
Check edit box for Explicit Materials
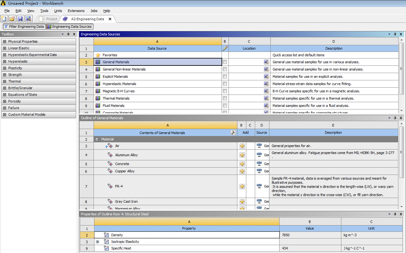click(x=225, y=77)
